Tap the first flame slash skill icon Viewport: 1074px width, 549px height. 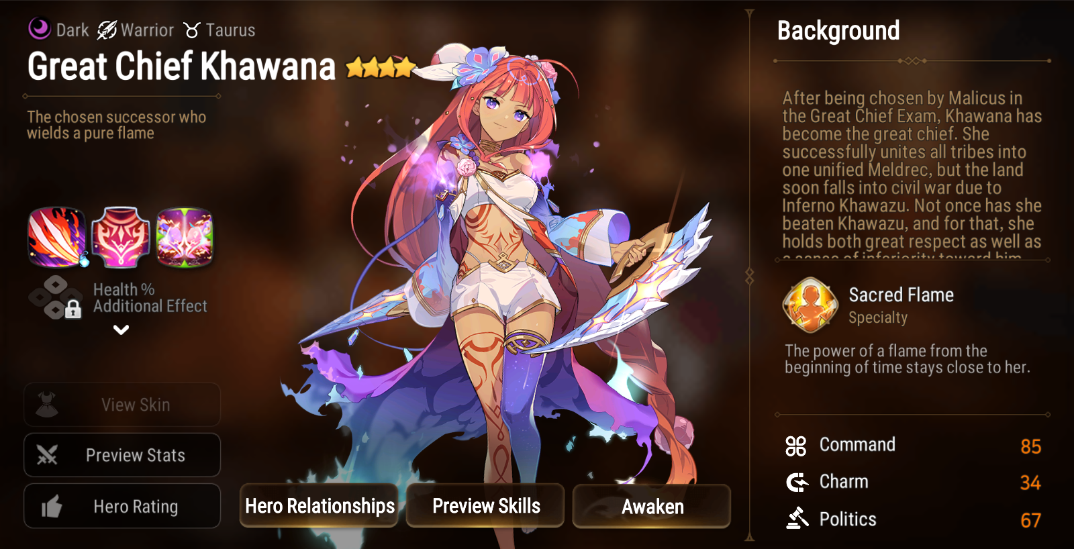pos(57,237)
